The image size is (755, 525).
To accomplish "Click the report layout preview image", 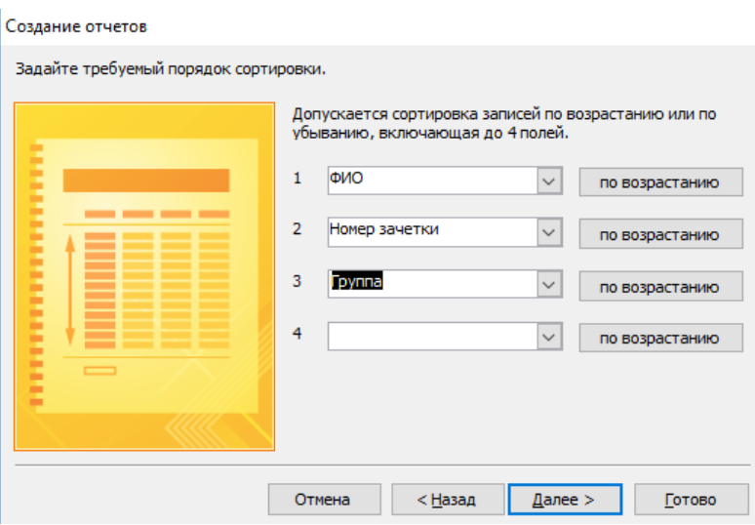I will coord(145,276).
